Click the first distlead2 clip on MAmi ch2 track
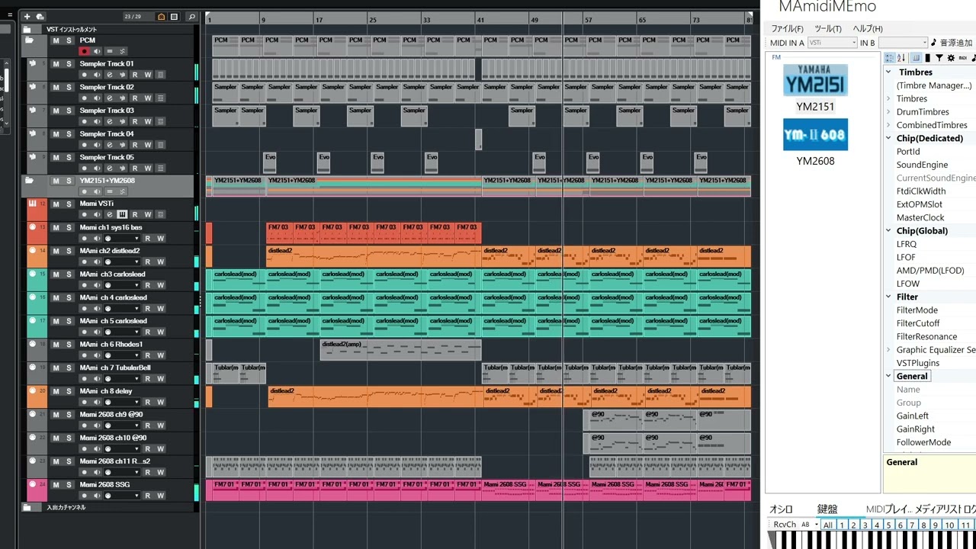This screenshot has width=976, height=549. (374, 256)
